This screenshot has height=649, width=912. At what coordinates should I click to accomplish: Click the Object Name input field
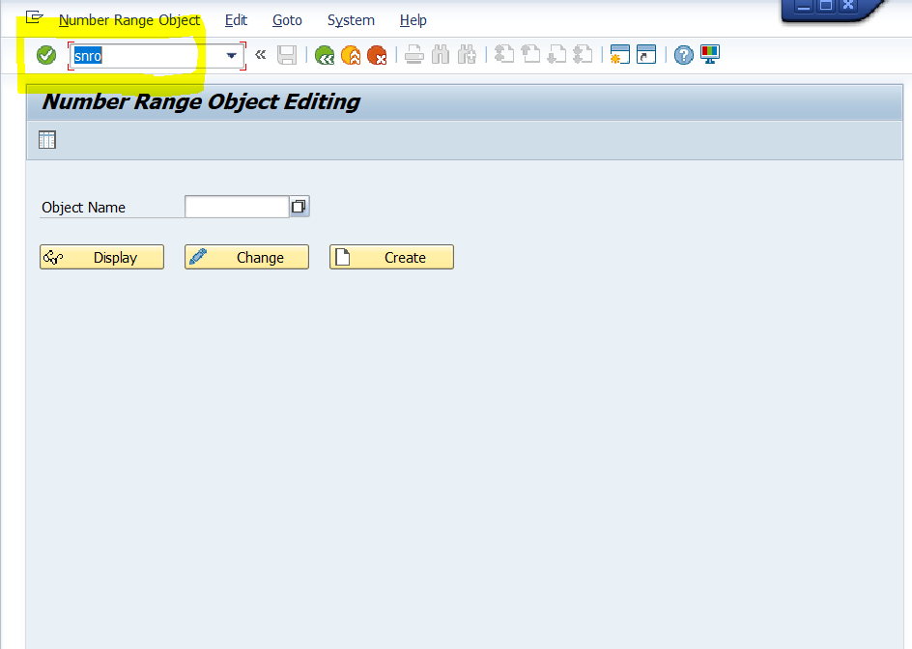point(237,207)
